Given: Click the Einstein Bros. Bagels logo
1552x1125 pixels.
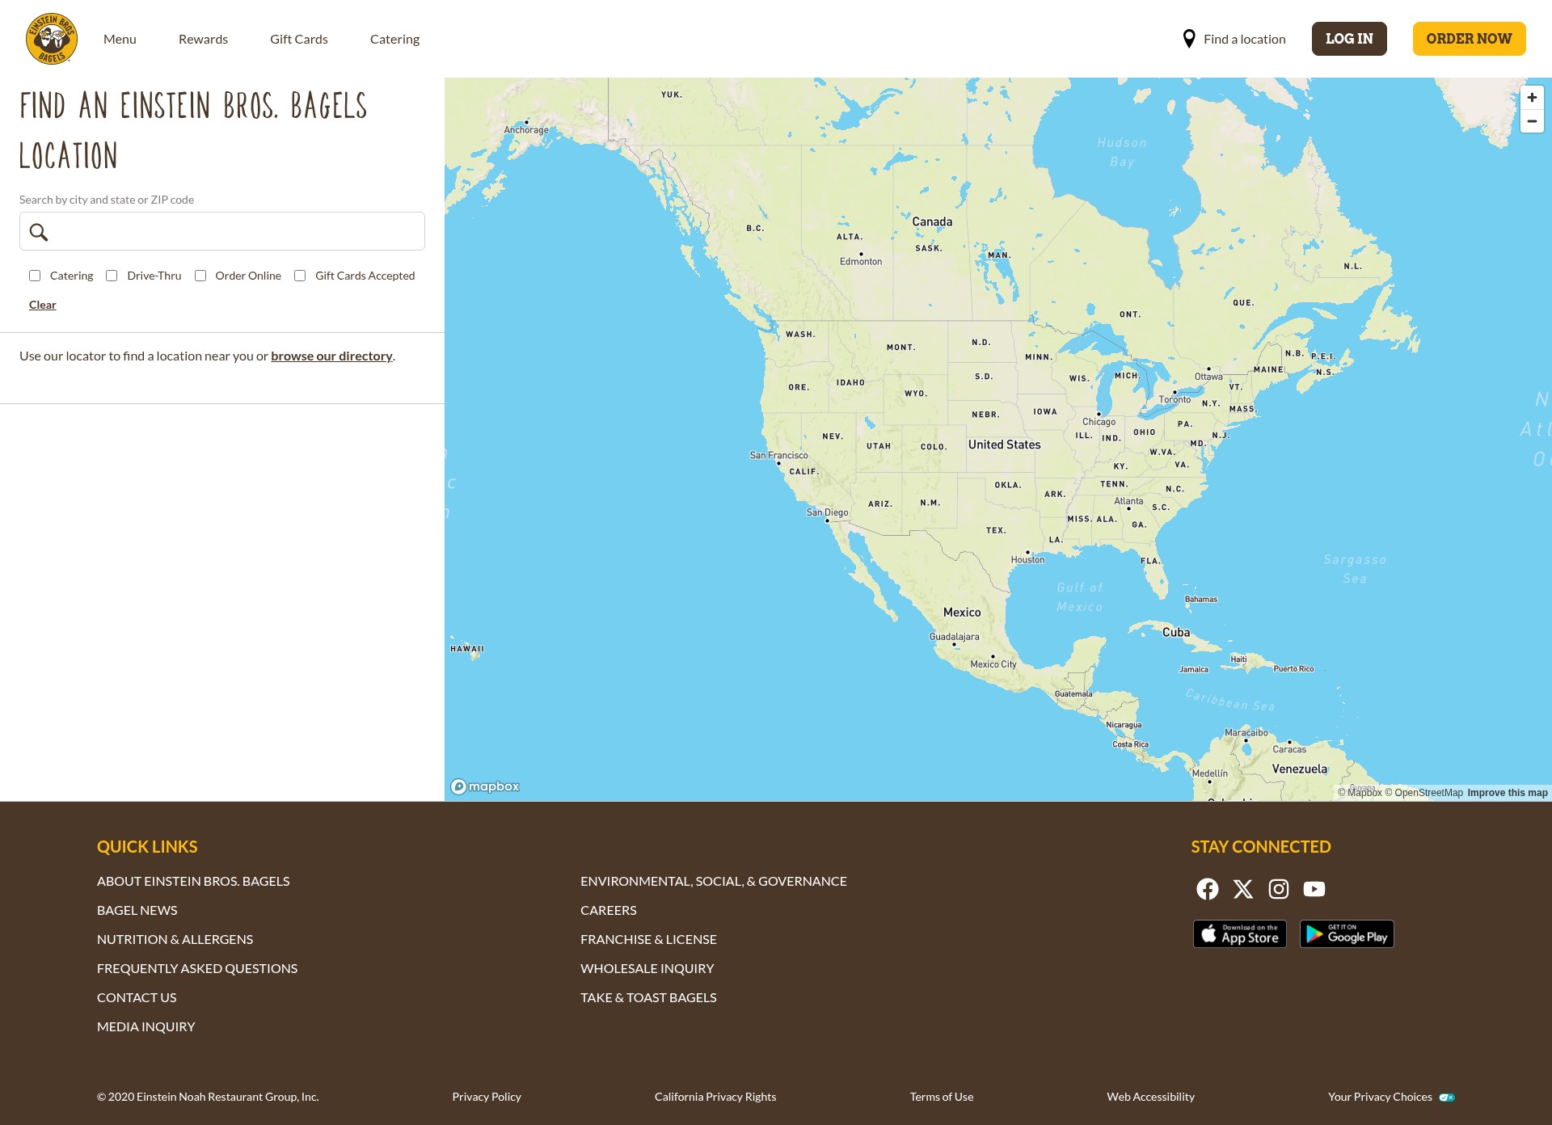Looking at the screenshot, I should tap(52, 39).
